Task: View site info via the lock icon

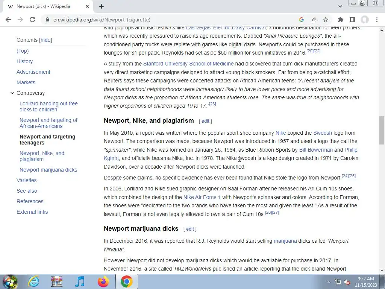Action: coord(47,20)
